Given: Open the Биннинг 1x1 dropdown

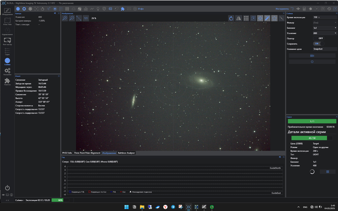Looking at the screenshot, I should point(324,28).
